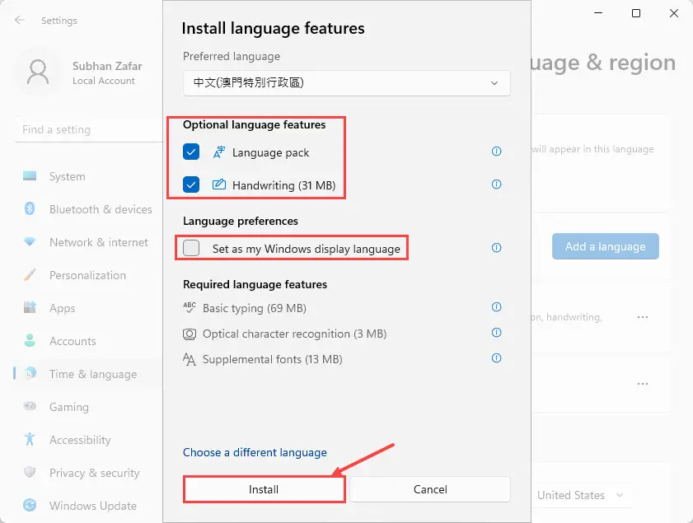Viewport: 693px width, 523px height.
Task: Open System settings in the sidebar
Action: 88,176
